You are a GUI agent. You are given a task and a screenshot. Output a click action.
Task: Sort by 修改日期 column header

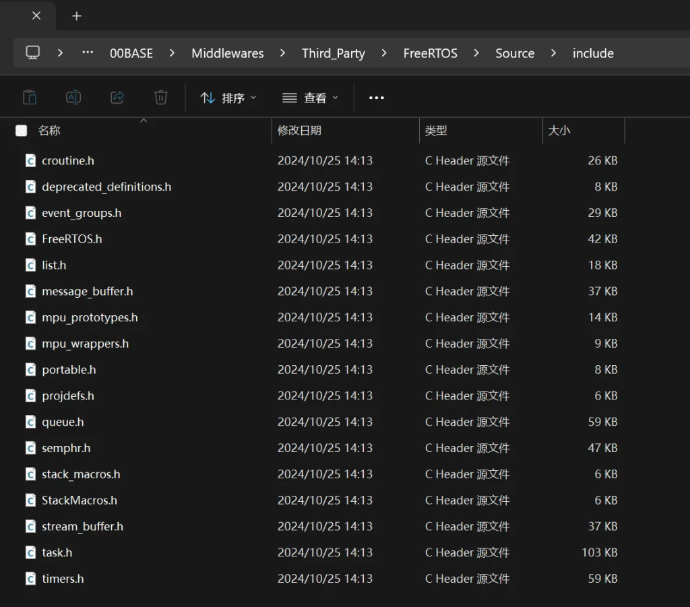(x=299, y=131)
